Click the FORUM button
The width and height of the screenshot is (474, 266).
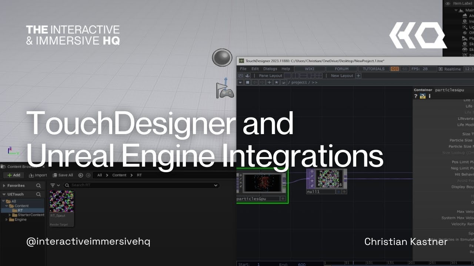[341, 69]
